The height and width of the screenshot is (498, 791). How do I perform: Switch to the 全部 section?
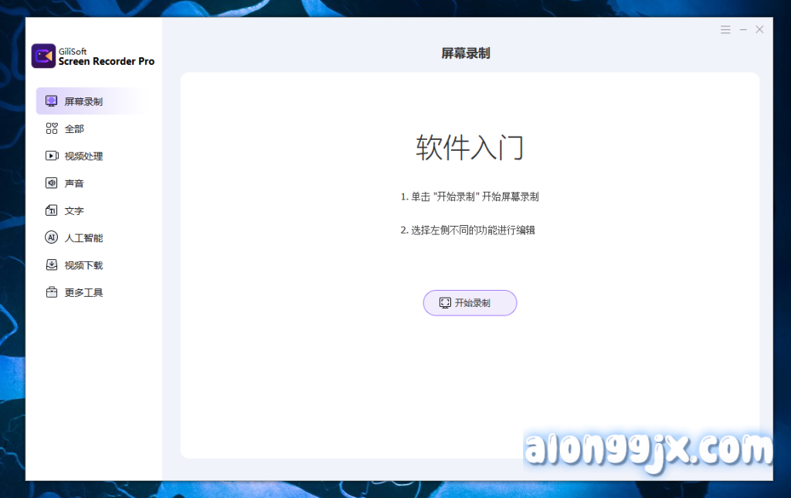pos(74,128)
